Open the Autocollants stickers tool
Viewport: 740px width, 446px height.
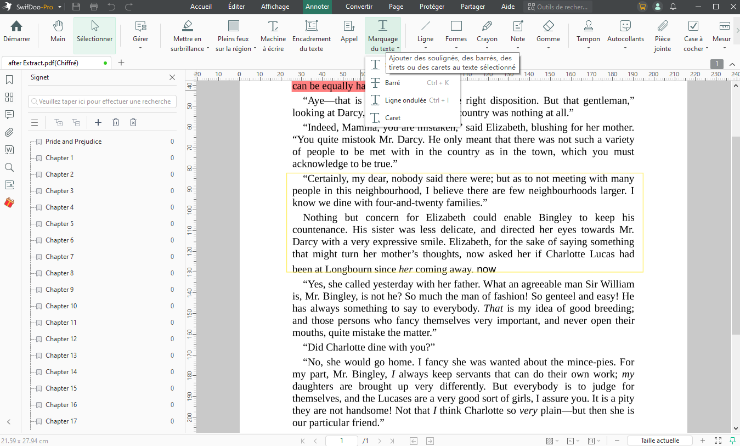click(x=625, y=34)
